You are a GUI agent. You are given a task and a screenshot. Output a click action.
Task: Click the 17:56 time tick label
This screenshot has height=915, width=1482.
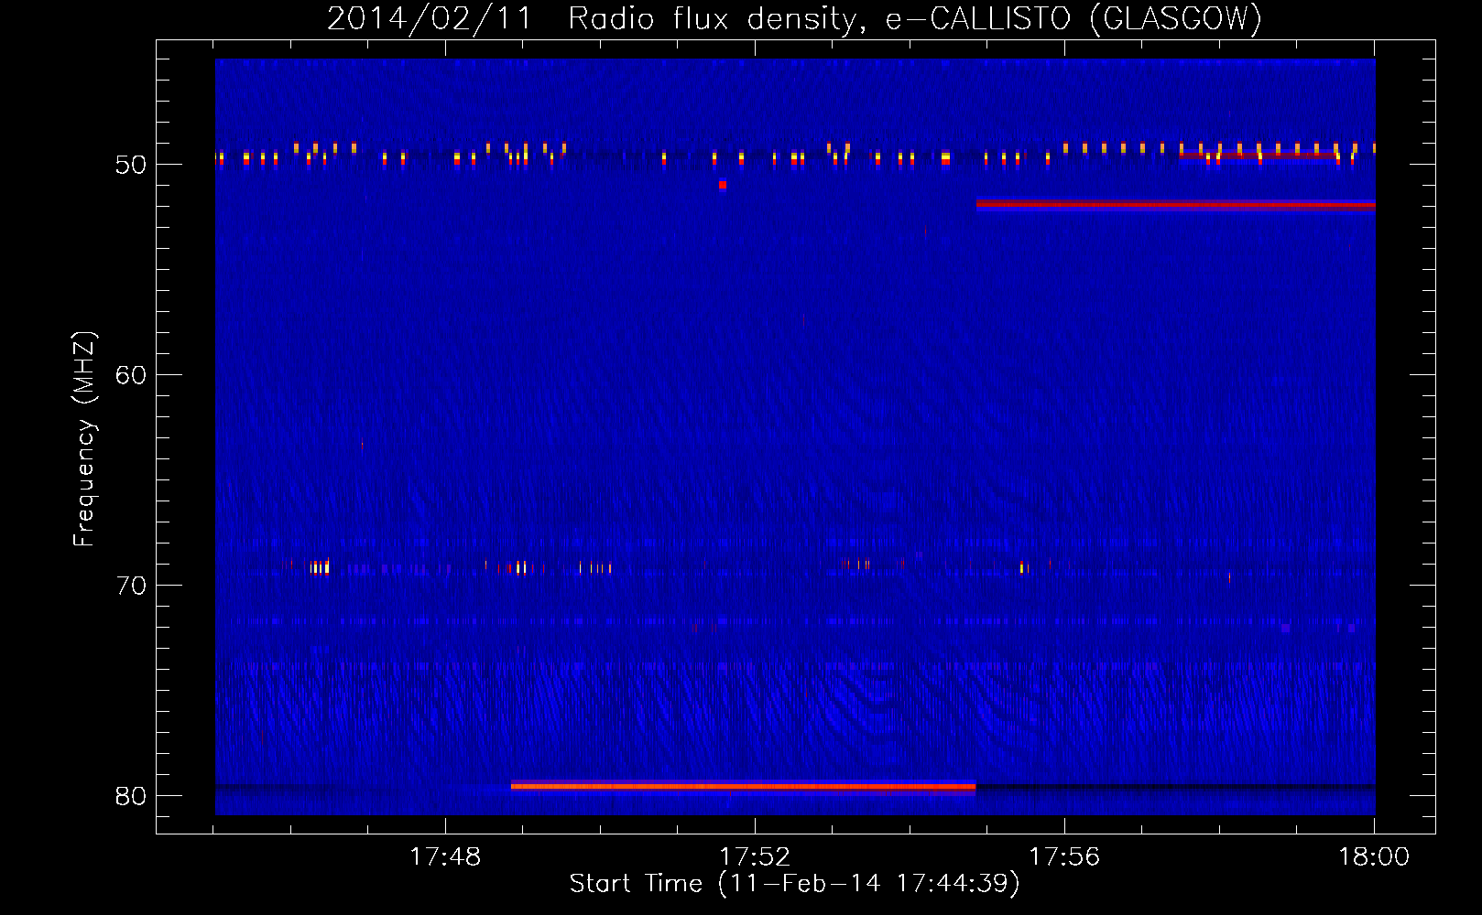(1064, 856)
